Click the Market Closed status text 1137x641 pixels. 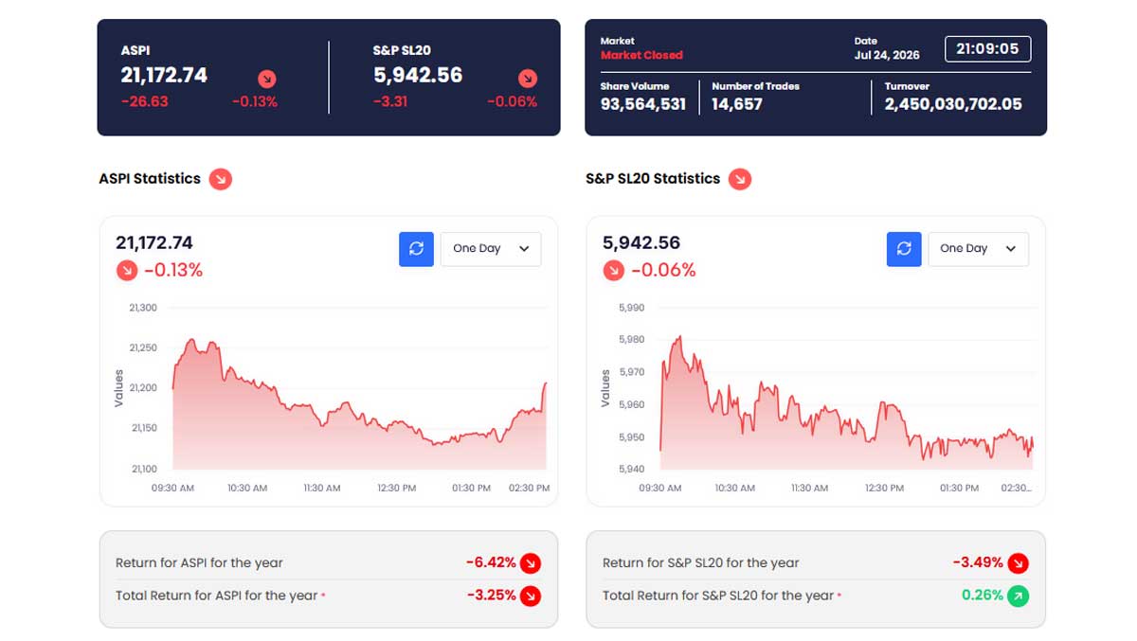(641, 55)
